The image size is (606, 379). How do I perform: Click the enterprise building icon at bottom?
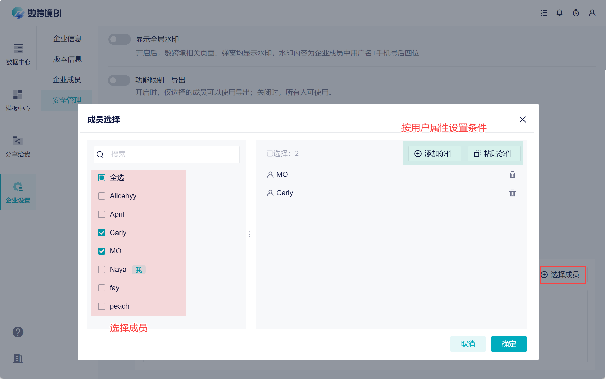[x=18, y=359]
